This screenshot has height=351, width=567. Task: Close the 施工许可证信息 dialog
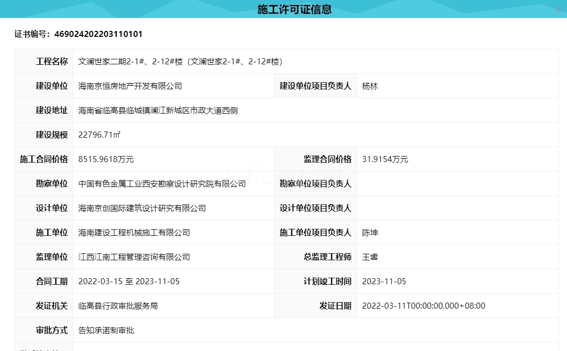[x=558, y=9]
